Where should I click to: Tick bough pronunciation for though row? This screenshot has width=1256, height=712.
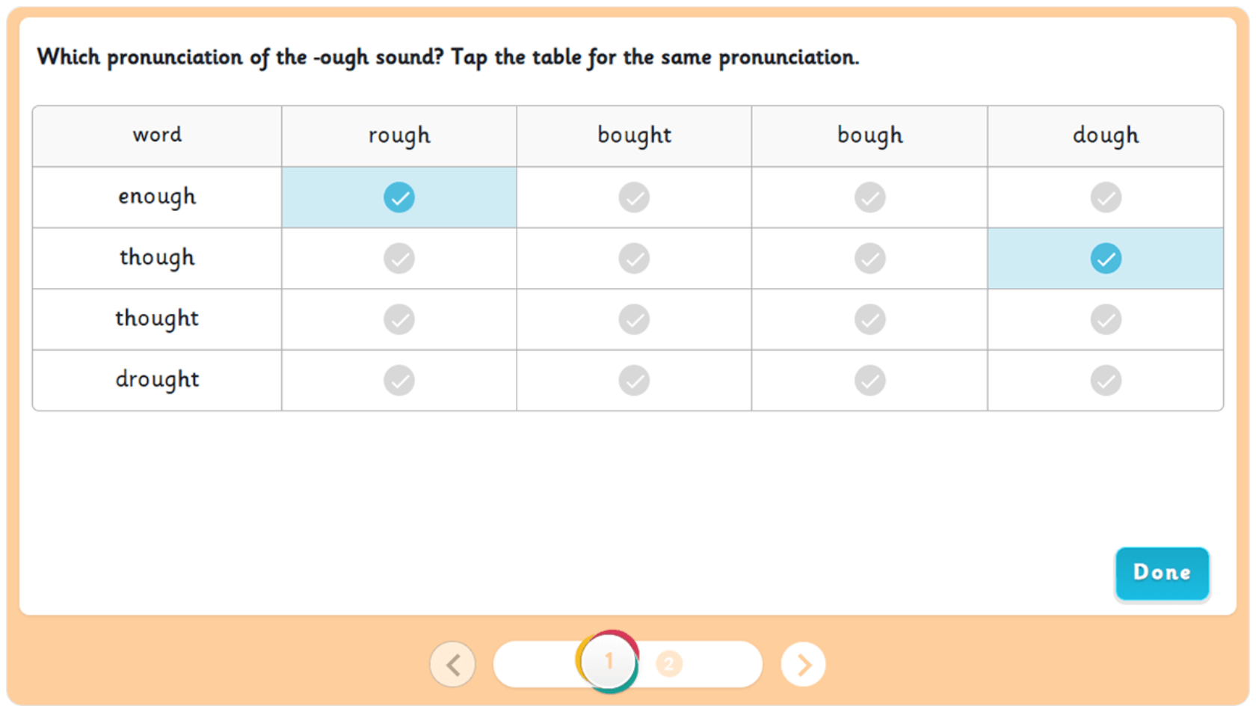click(x=870, y=259)
